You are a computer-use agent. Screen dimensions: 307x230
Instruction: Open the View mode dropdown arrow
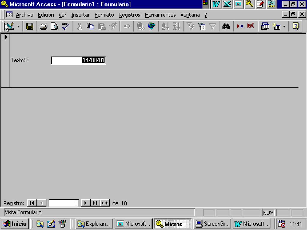pyautogui.click(x=18, y=26)
